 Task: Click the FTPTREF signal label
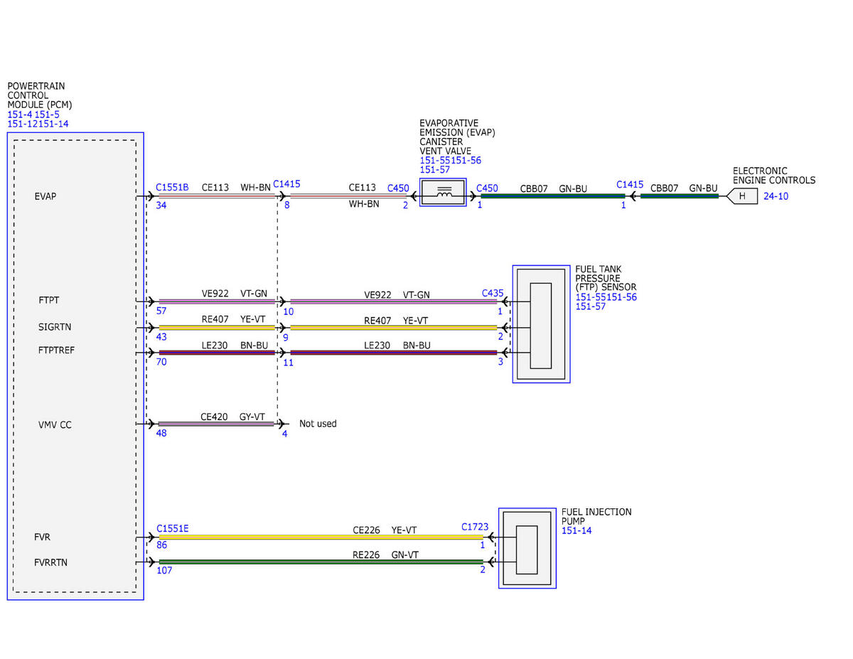point(56,350)
